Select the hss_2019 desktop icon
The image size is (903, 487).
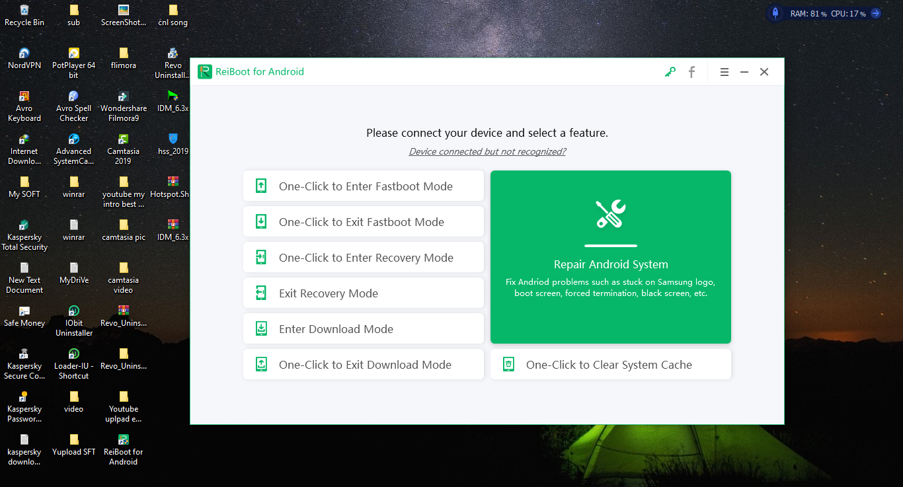[x=173, y=145]
